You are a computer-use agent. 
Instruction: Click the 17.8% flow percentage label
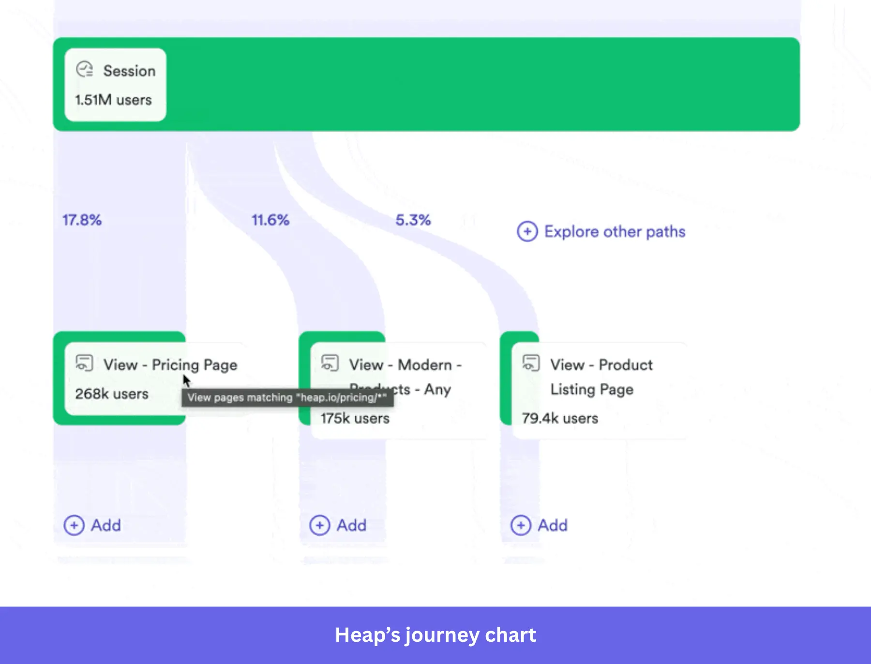pyautogui.click(x=82, y=220)
